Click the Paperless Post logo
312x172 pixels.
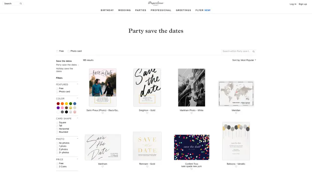(x=156, y=3)
